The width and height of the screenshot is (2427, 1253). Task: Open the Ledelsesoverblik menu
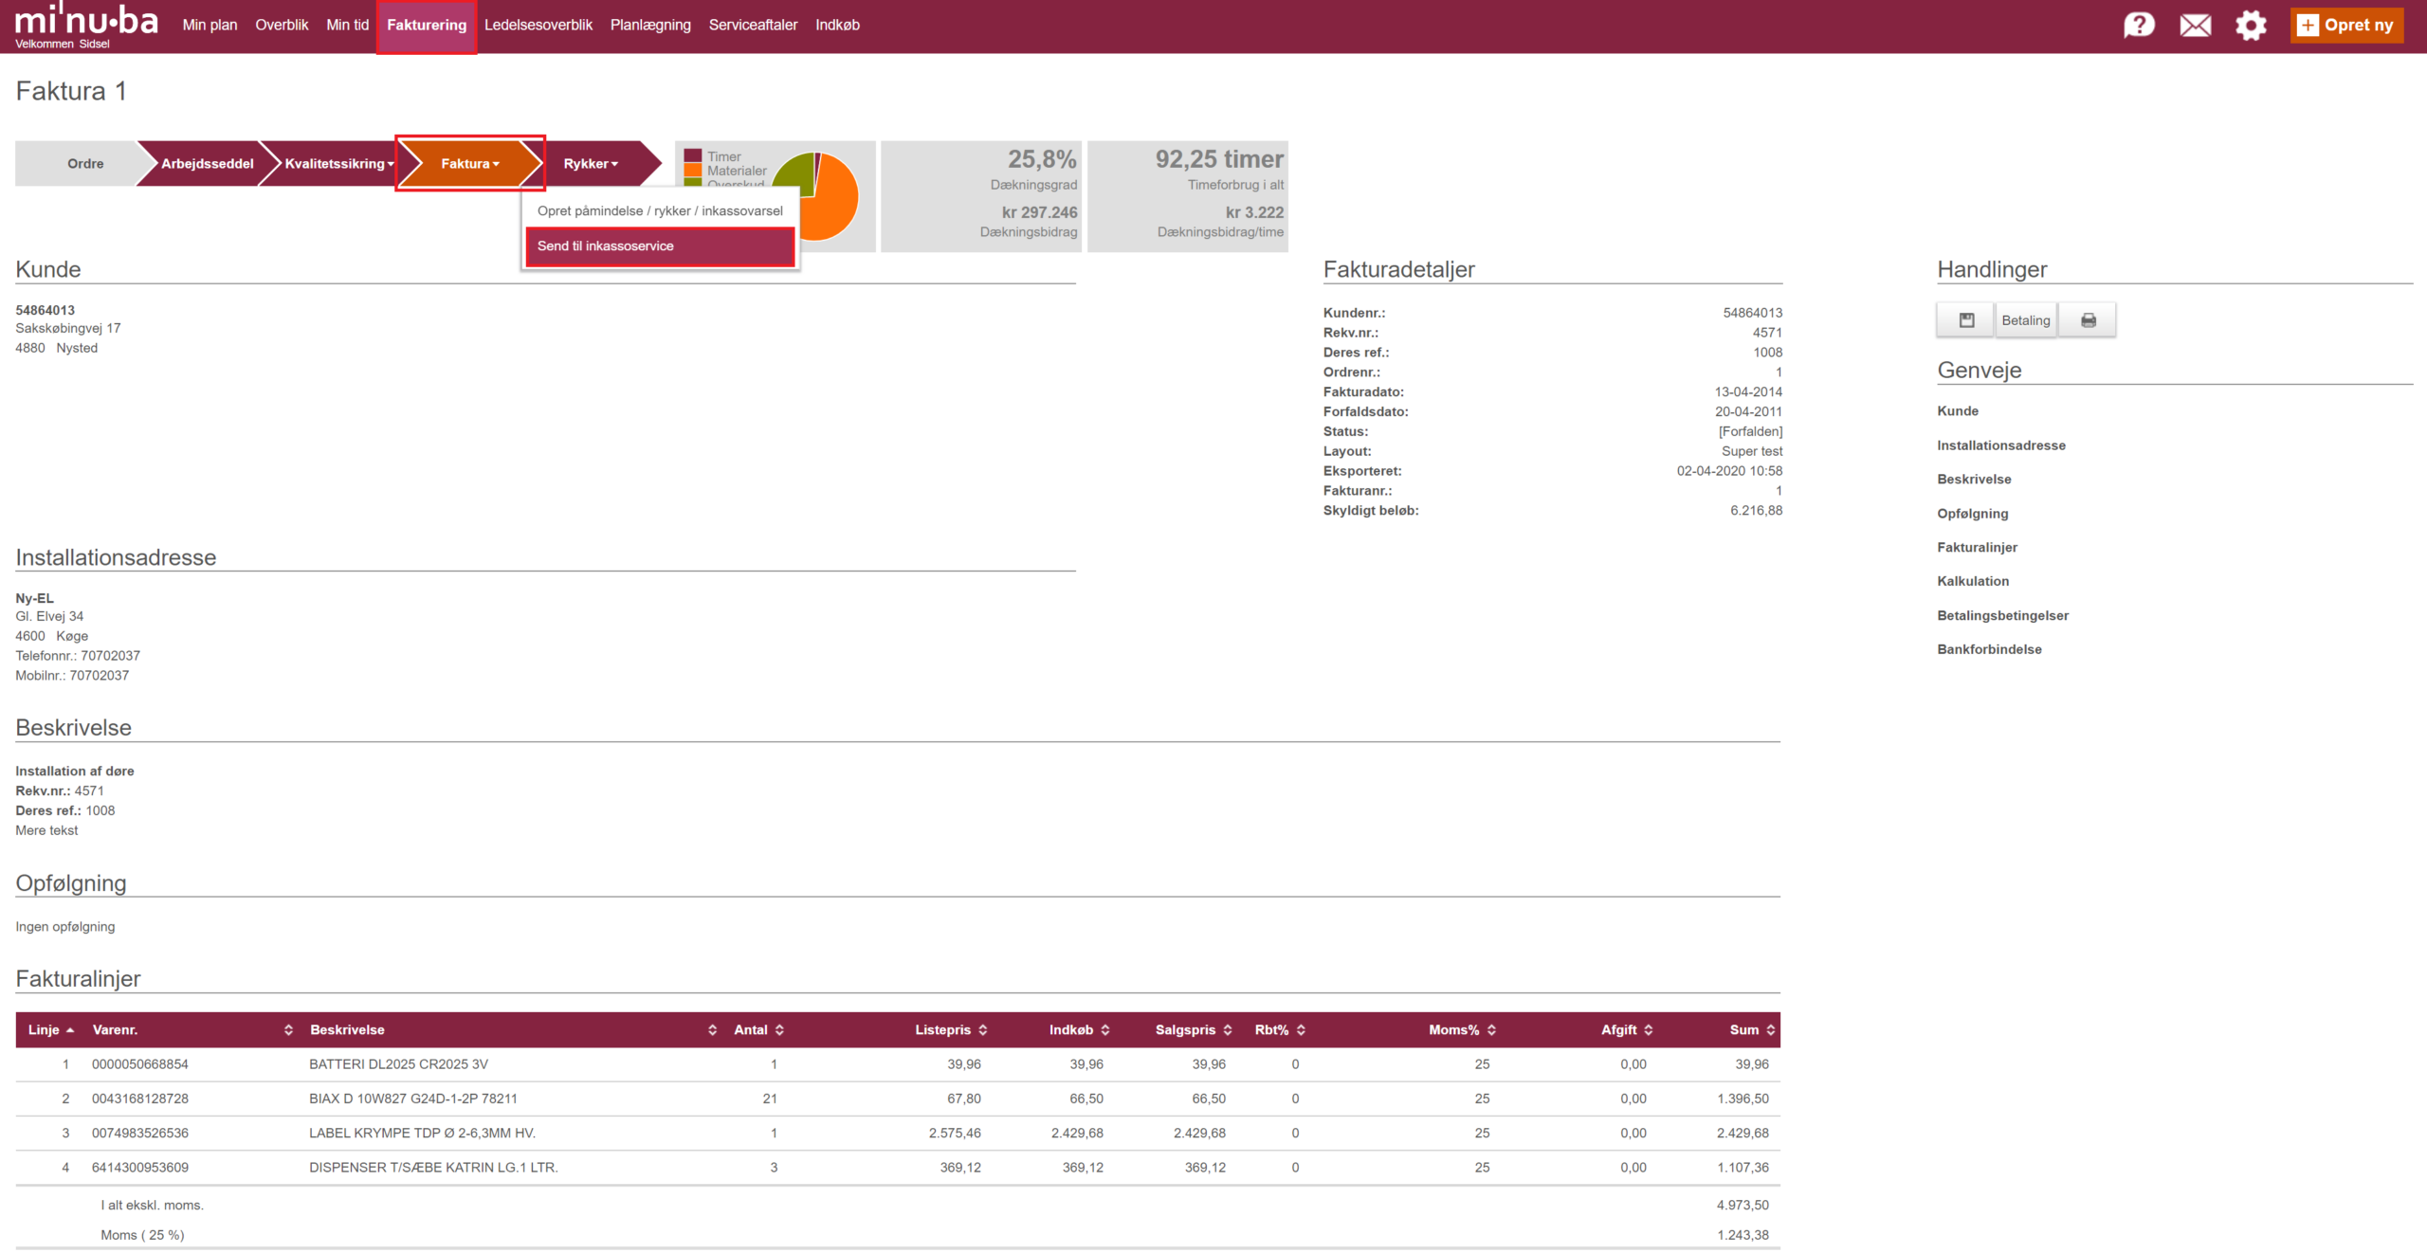538,25
